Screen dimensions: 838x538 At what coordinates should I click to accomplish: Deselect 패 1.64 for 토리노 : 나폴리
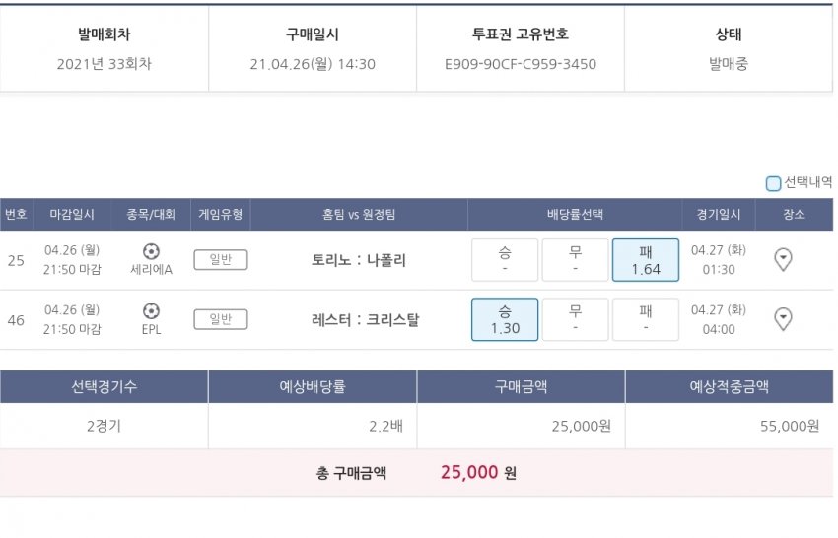point(646,260)
